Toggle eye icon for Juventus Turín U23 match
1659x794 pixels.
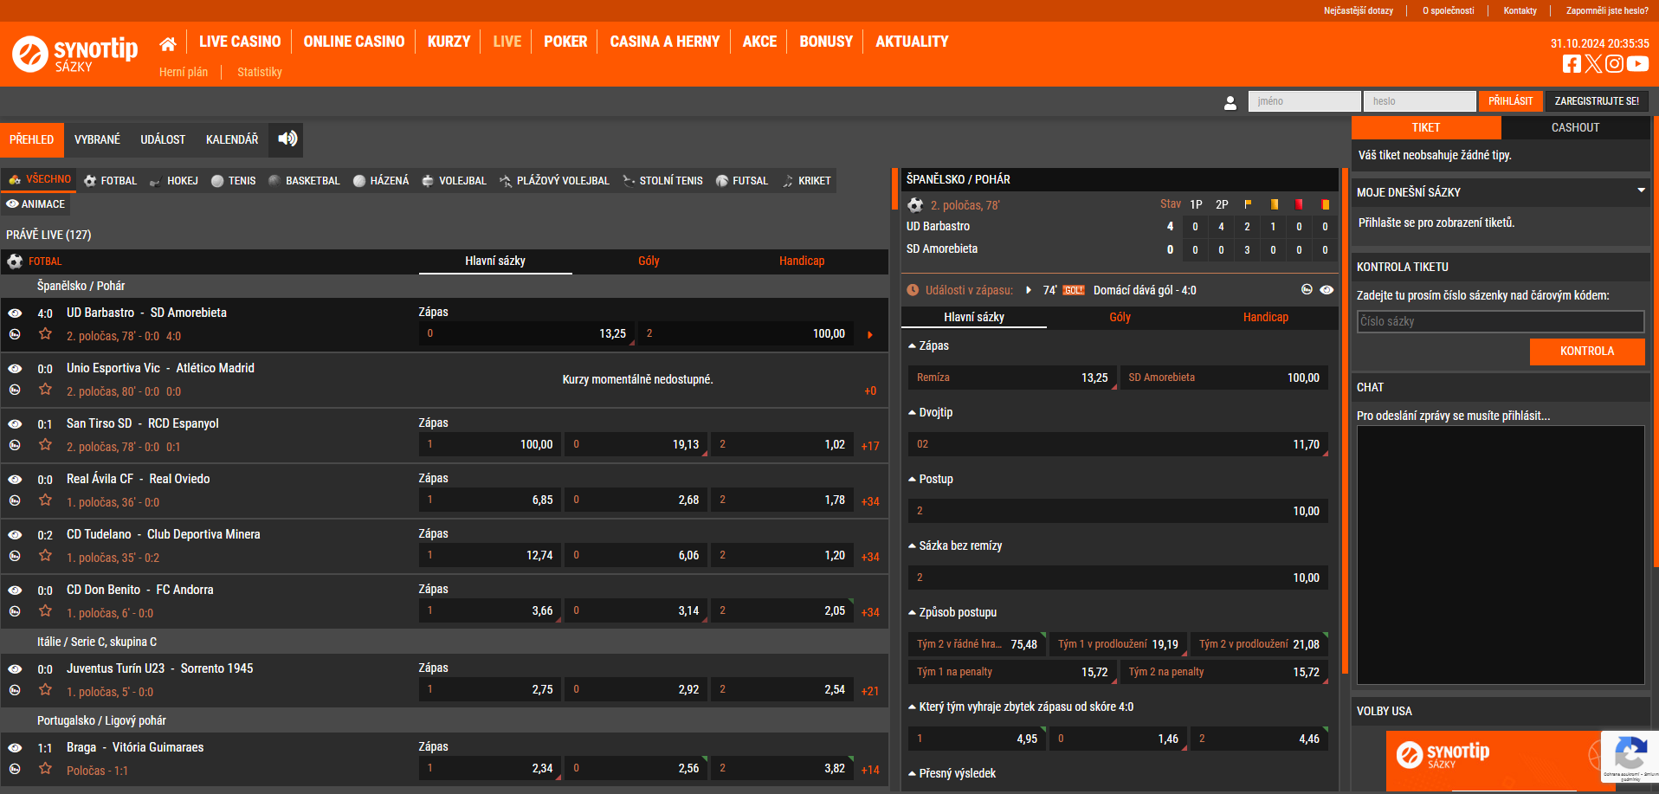(x=15, y=668)
